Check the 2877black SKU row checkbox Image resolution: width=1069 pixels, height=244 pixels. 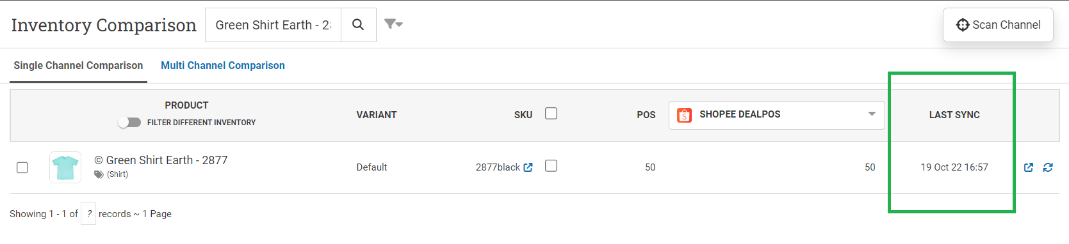(551, 166)
